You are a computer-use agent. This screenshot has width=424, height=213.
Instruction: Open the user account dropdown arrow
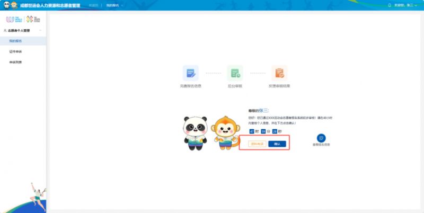(416, 5)
